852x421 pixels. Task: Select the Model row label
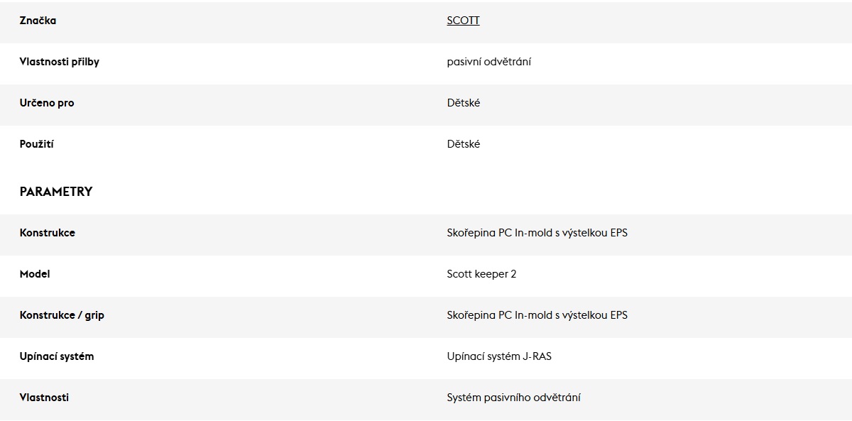35,274
